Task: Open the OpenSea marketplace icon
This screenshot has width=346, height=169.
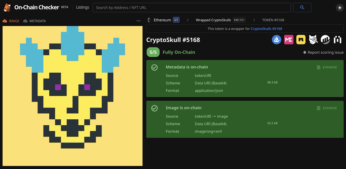Action: point(277,40)
